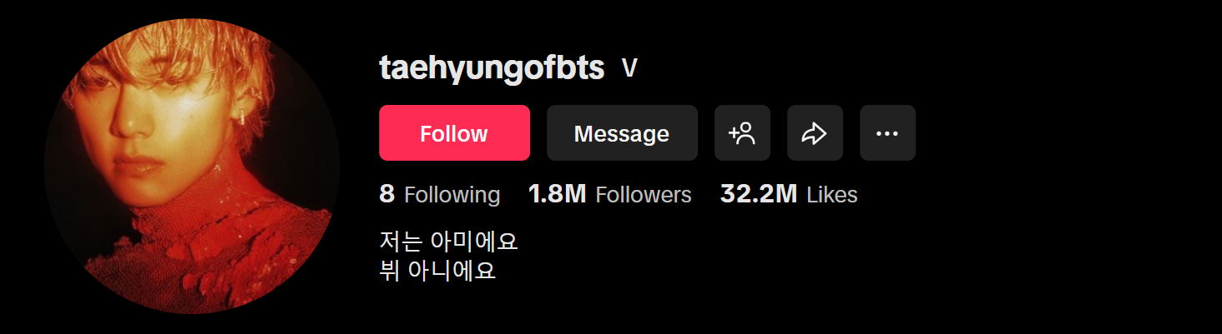The image size is (1222, 334).
Task: Click the 1.8M followers count
Action: coord(558,194)
